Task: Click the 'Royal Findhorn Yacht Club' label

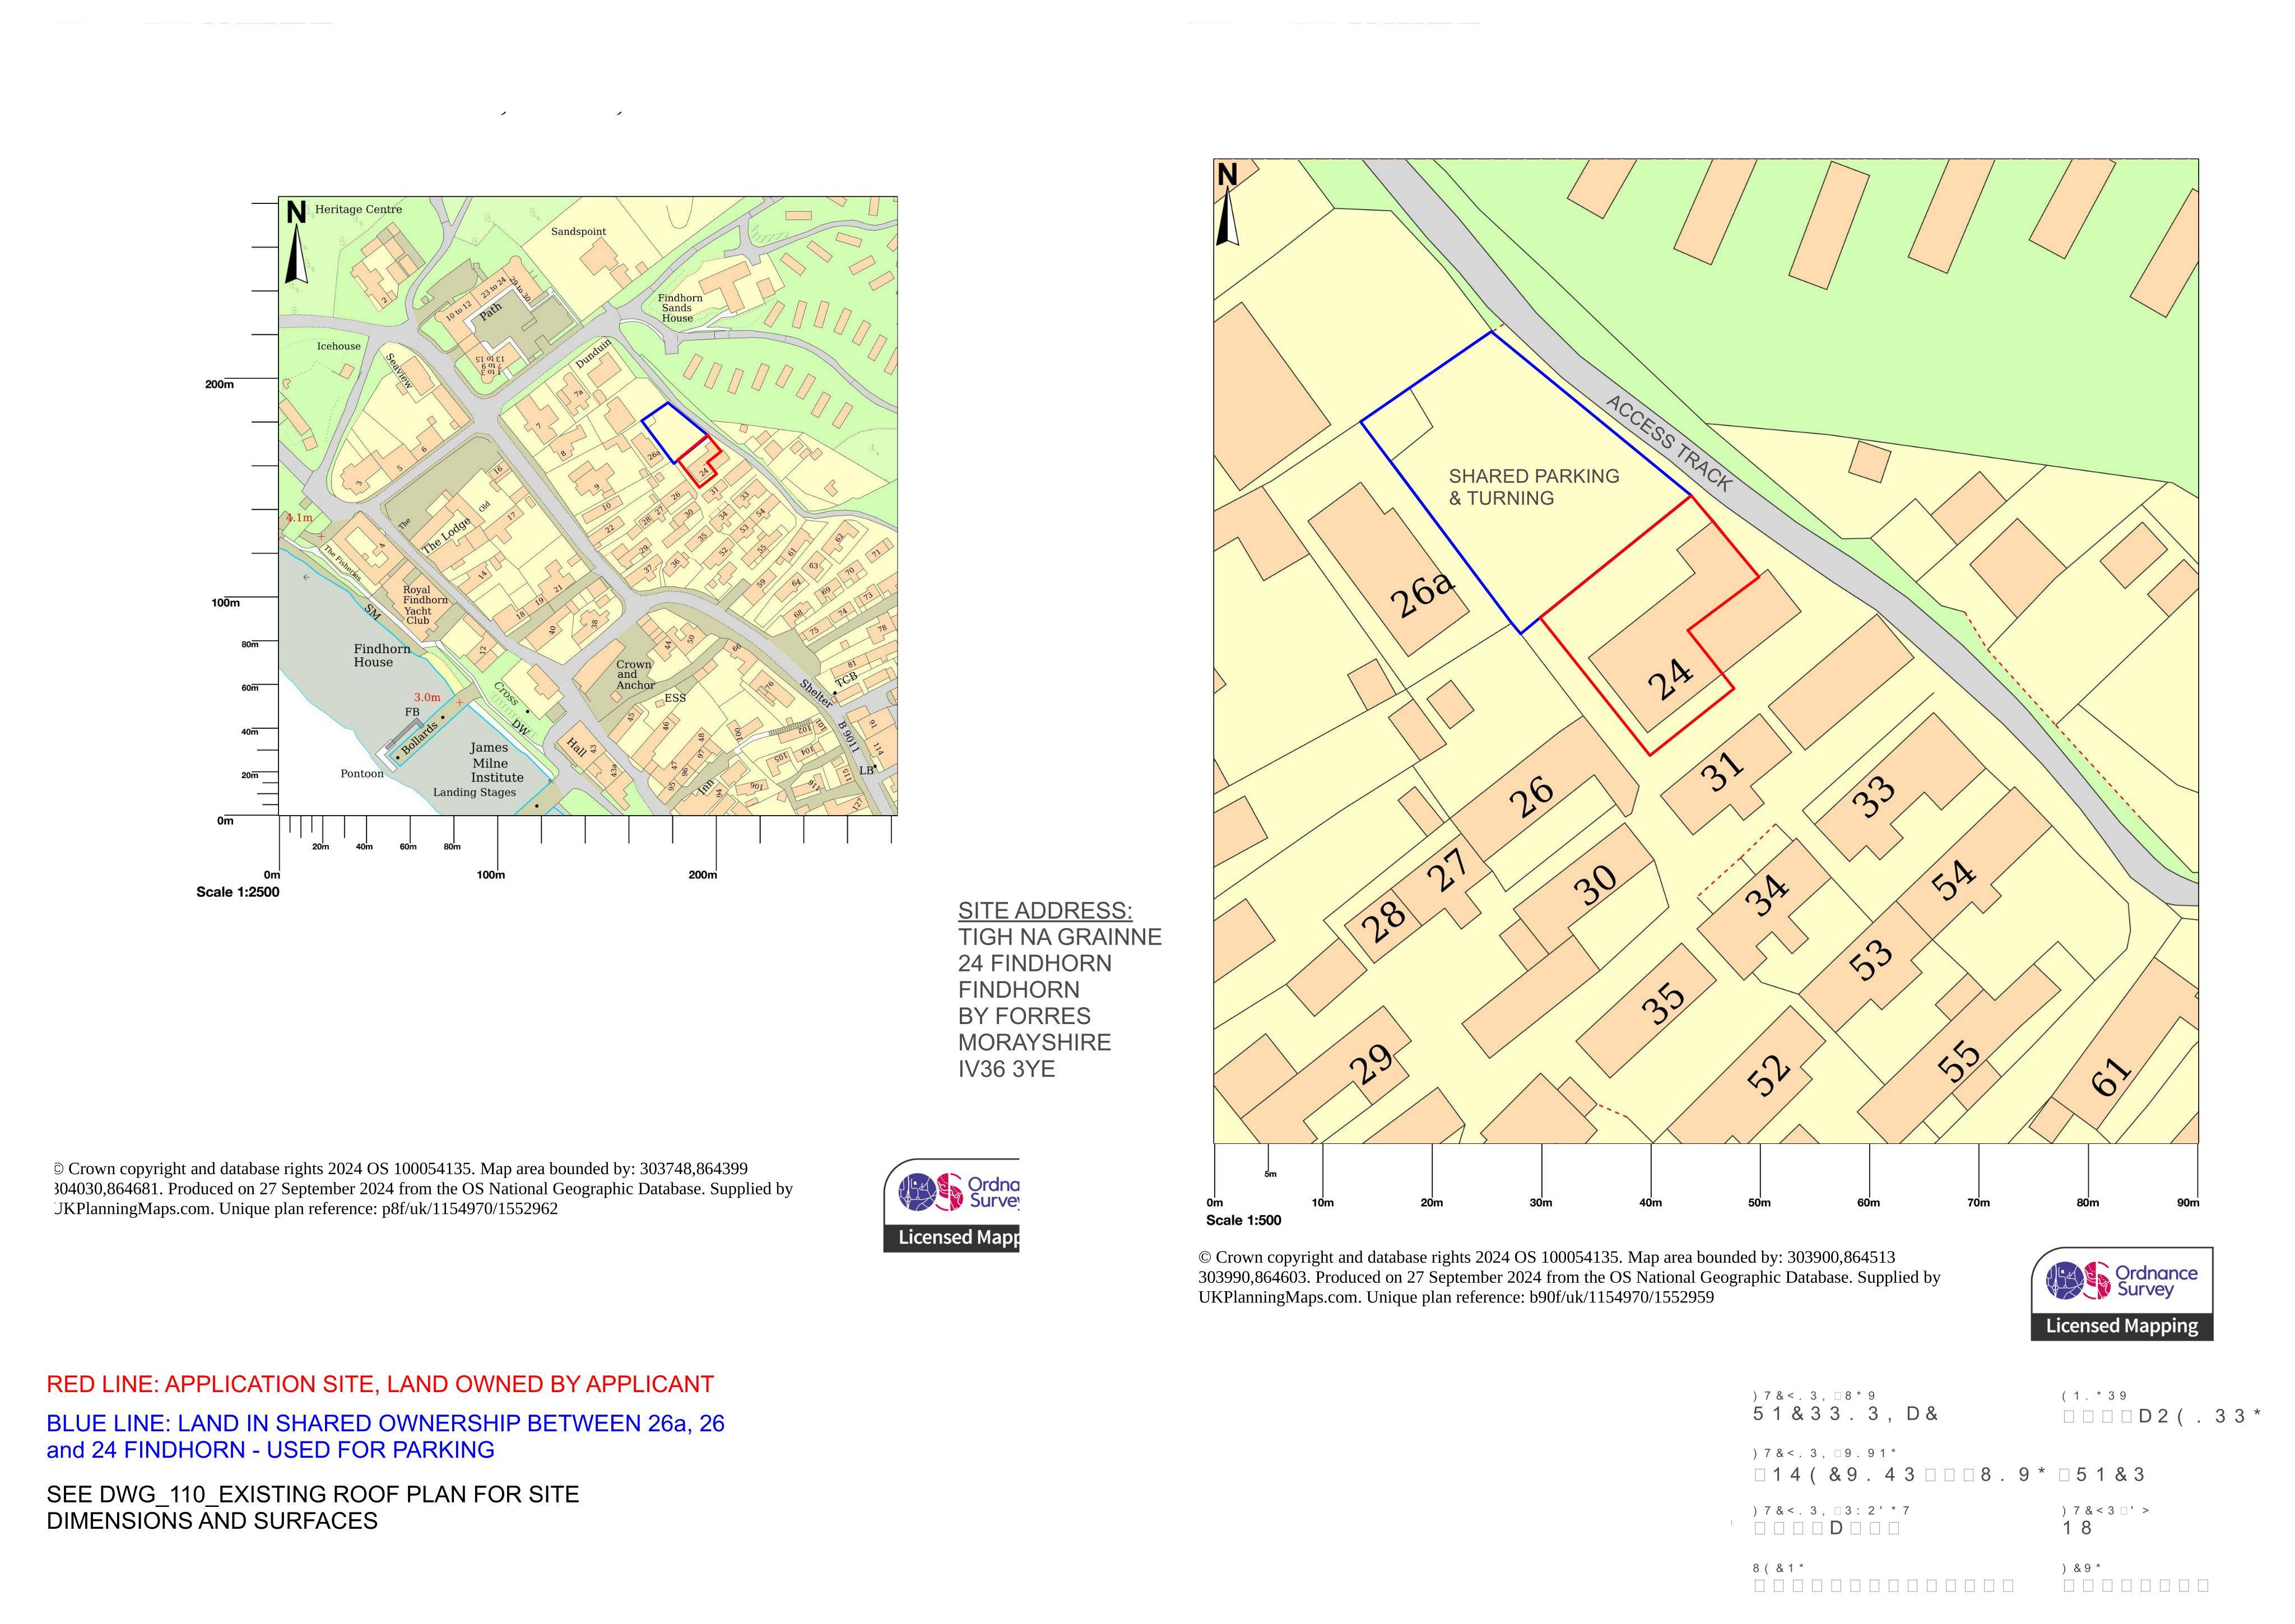Action: 425,605
